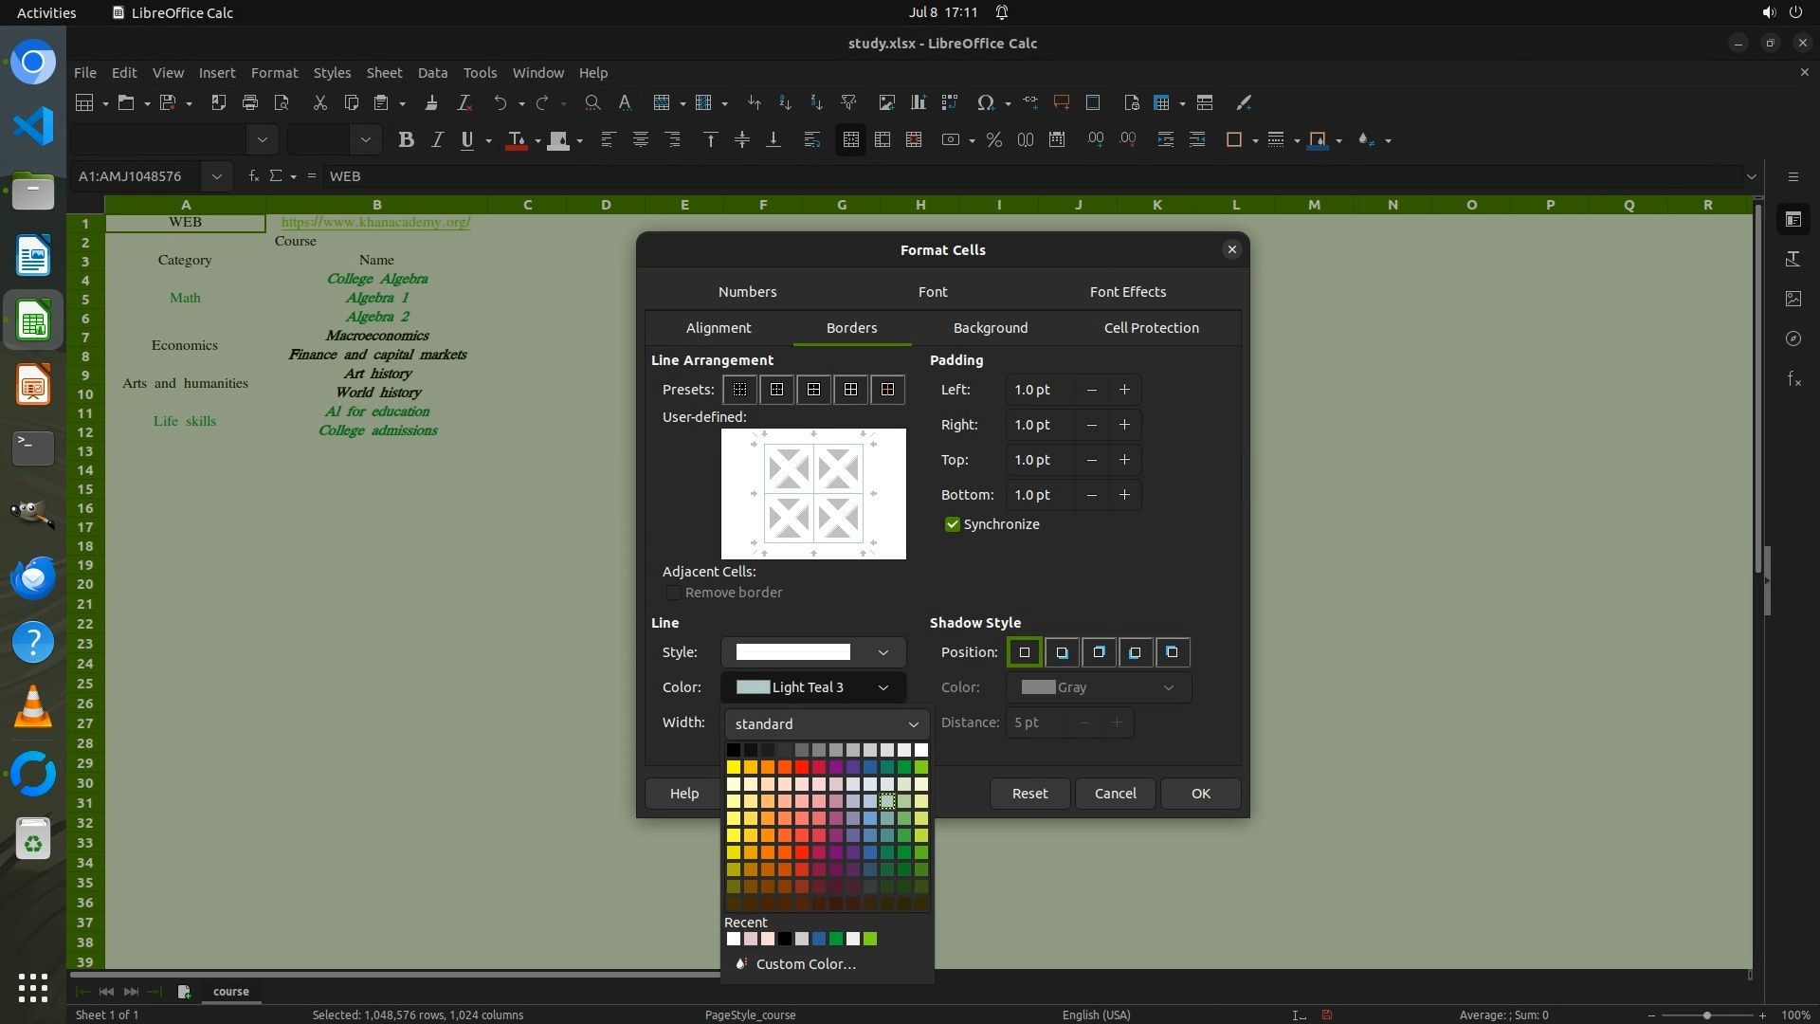Click the Format as Percent icon
This screenshot has width=1820, height=1024.
tap(993, 140)
